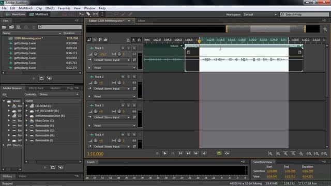
Task: Open Track 2 Read automation dropdown
Action: 115,97
